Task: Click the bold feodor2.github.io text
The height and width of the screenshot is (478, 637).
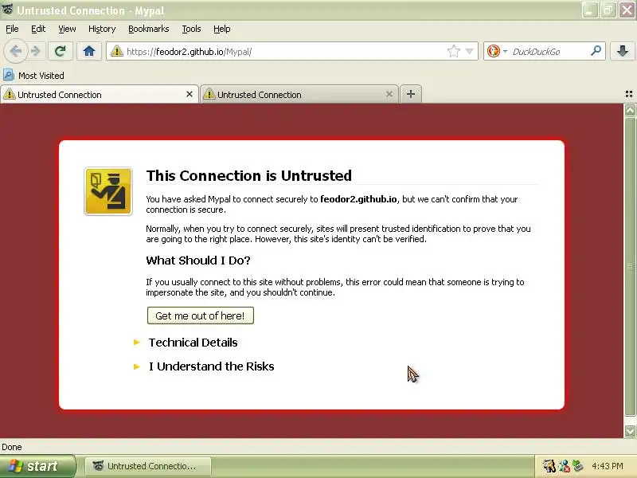Action: 358,199
